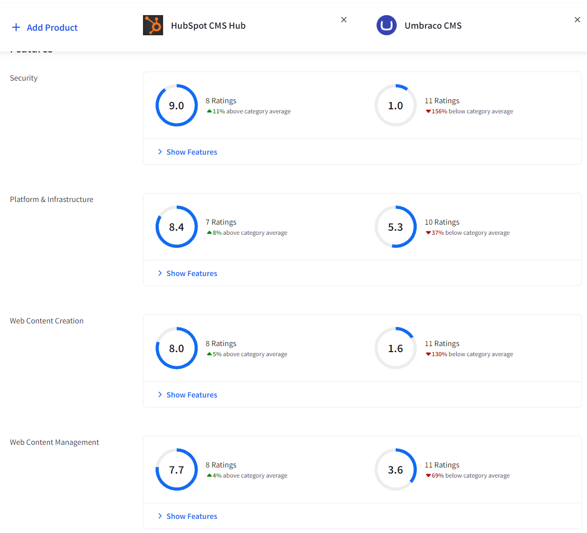Click the 8 Ratings link under Security
Viewport: 587px width, 533px height.
(x=221, y=100)
